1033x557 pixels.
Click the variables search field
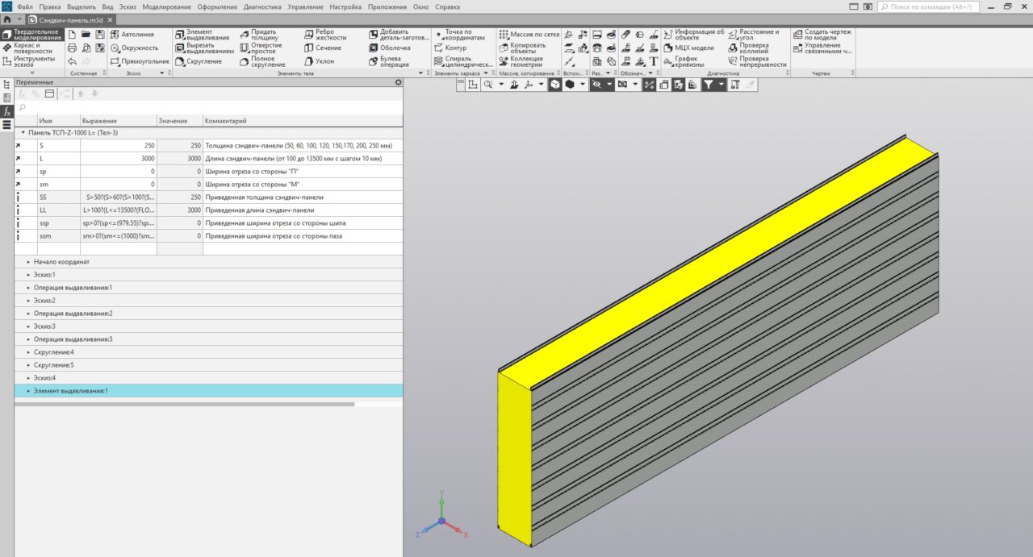208,106
